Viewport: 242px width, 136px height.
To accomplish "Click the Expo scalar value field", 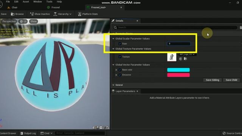I will pyautogui.click(x=179, y=44).
